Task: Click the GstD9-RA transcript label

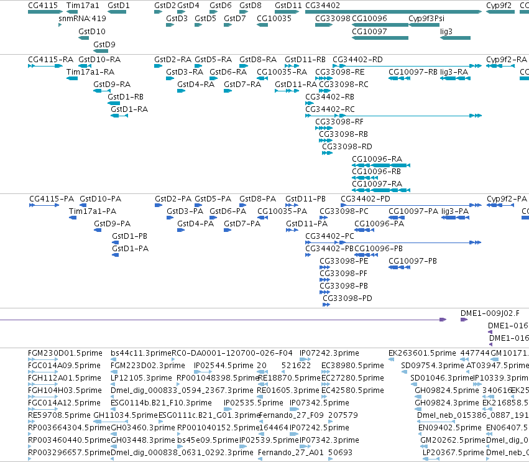Action: pyautogui.click(x=112, y=85)
